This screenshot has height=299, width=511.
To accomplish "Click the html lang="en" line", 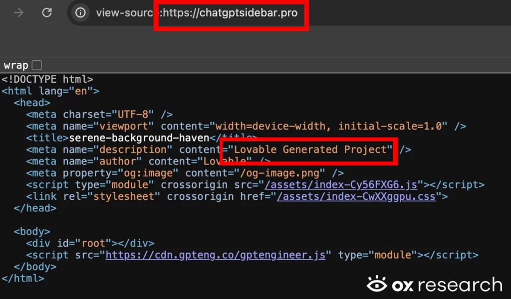I will pyautogui.click(x=50, y=91).
